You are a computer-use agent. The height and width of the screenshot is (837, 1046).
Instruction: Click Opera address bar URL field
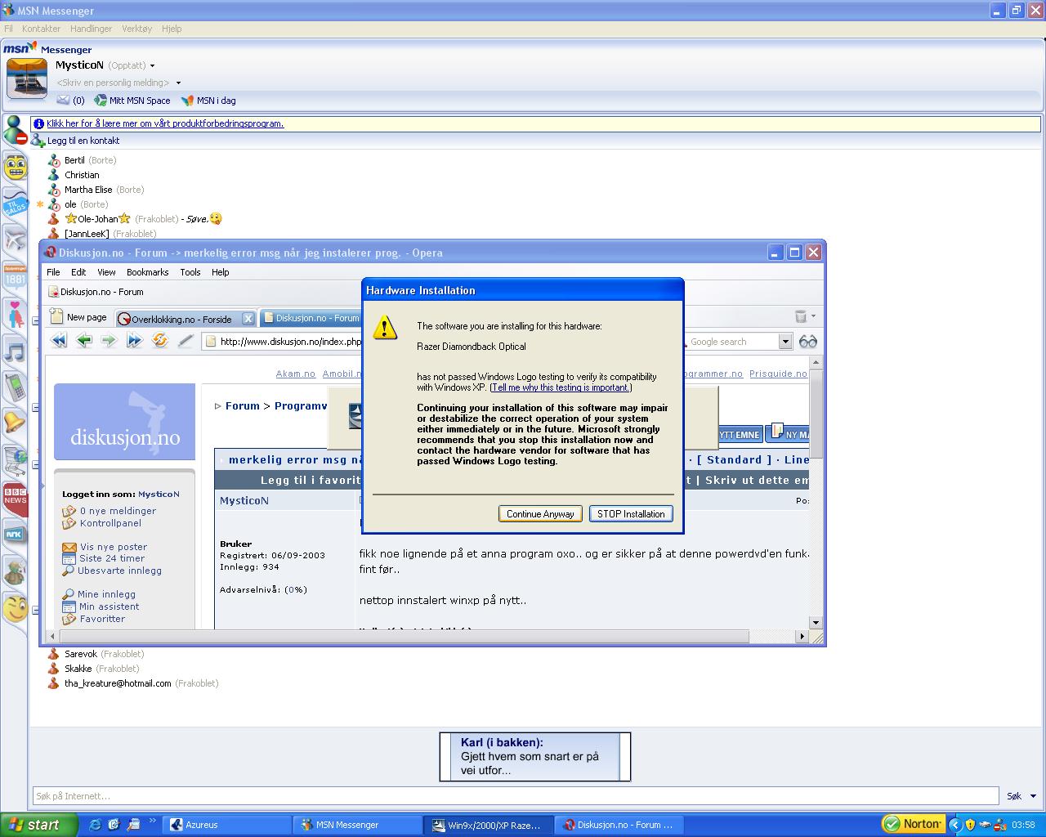tap(283, 342)
